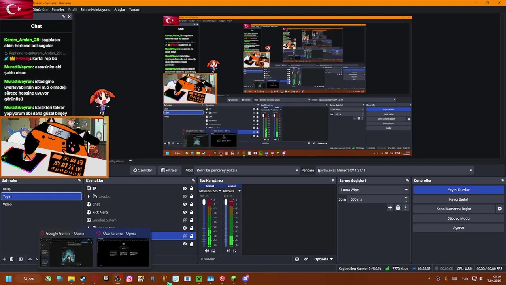Viewport: 506px width, 285px height.
Task: Open Mic/Aux channel menu arrow
Action: click(239, 191)
